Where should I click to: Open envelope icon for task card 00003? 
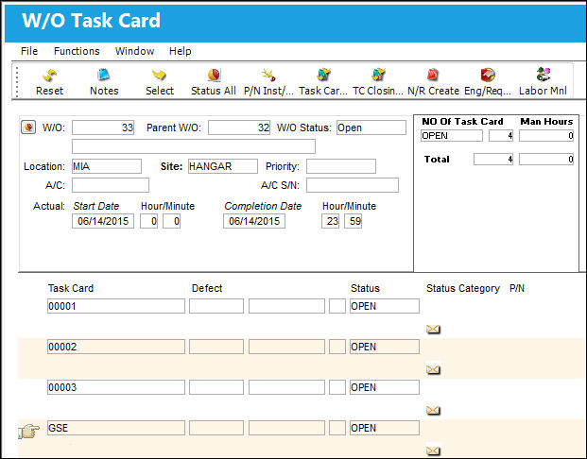coord(433,411)
